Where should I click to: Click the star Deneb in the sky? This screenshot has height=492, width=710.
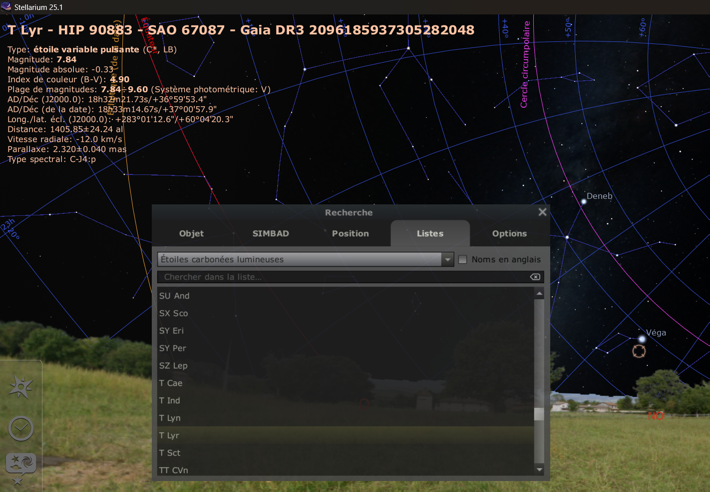(x=584, y=202)
